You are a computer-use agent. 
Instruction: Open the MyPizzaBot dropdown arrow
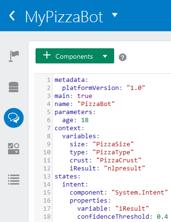coord(115,15)
